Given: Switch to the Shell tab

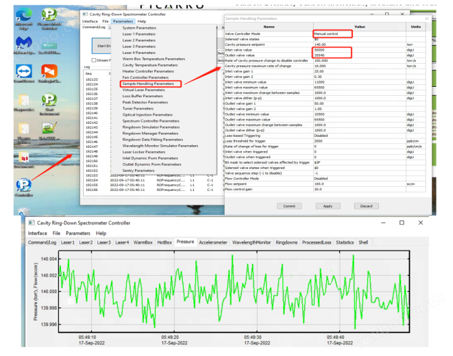Looking at the screenshot, I should click(x=363, y=242).
